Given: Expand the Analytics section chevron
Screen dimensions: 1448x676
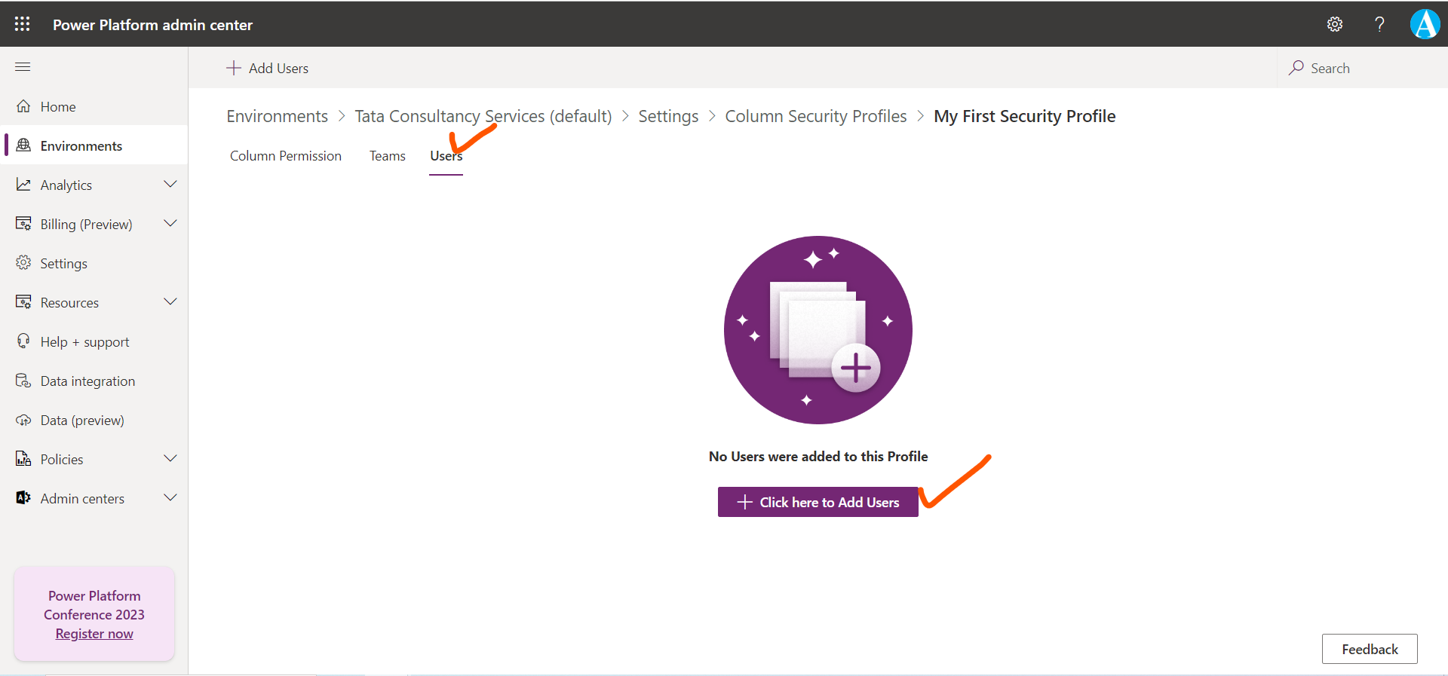Looking at the screenshot, I should pos(170,185).
